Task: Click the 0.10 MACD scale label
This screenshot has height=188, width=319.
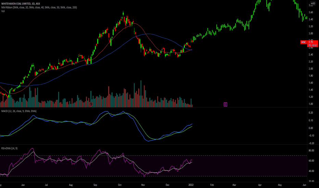Action: 311,120
